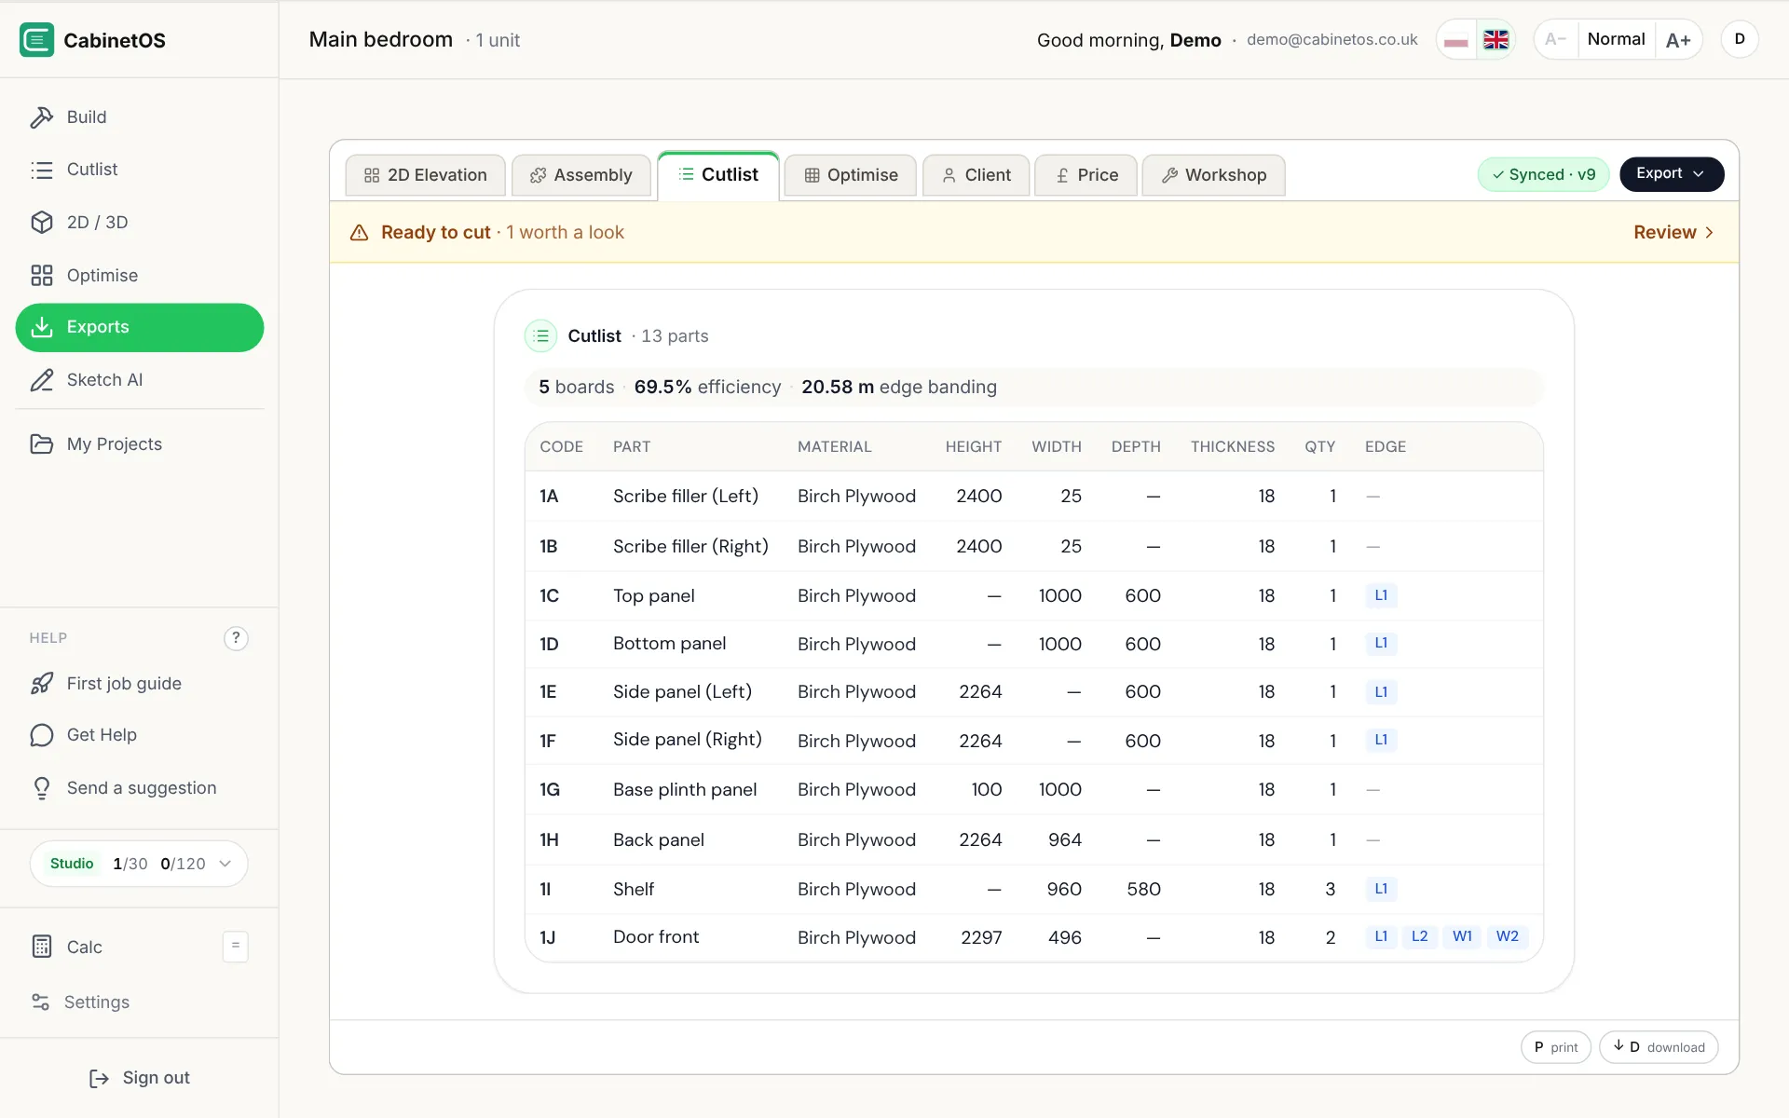Select Exports in the sidebar

pos(140,327)
